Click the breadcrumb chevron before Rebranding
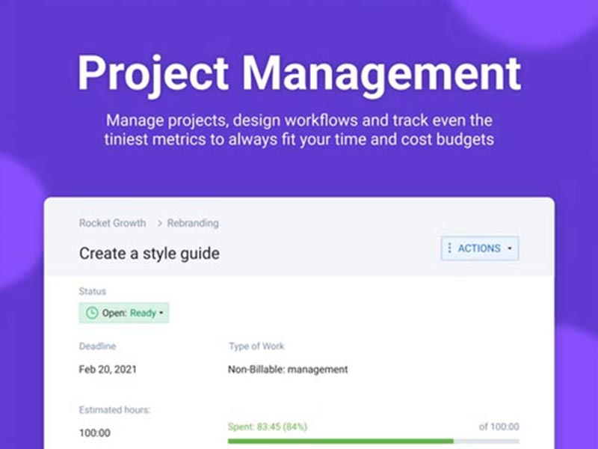This screenshot has height=449, width=598. coord(160,223)
